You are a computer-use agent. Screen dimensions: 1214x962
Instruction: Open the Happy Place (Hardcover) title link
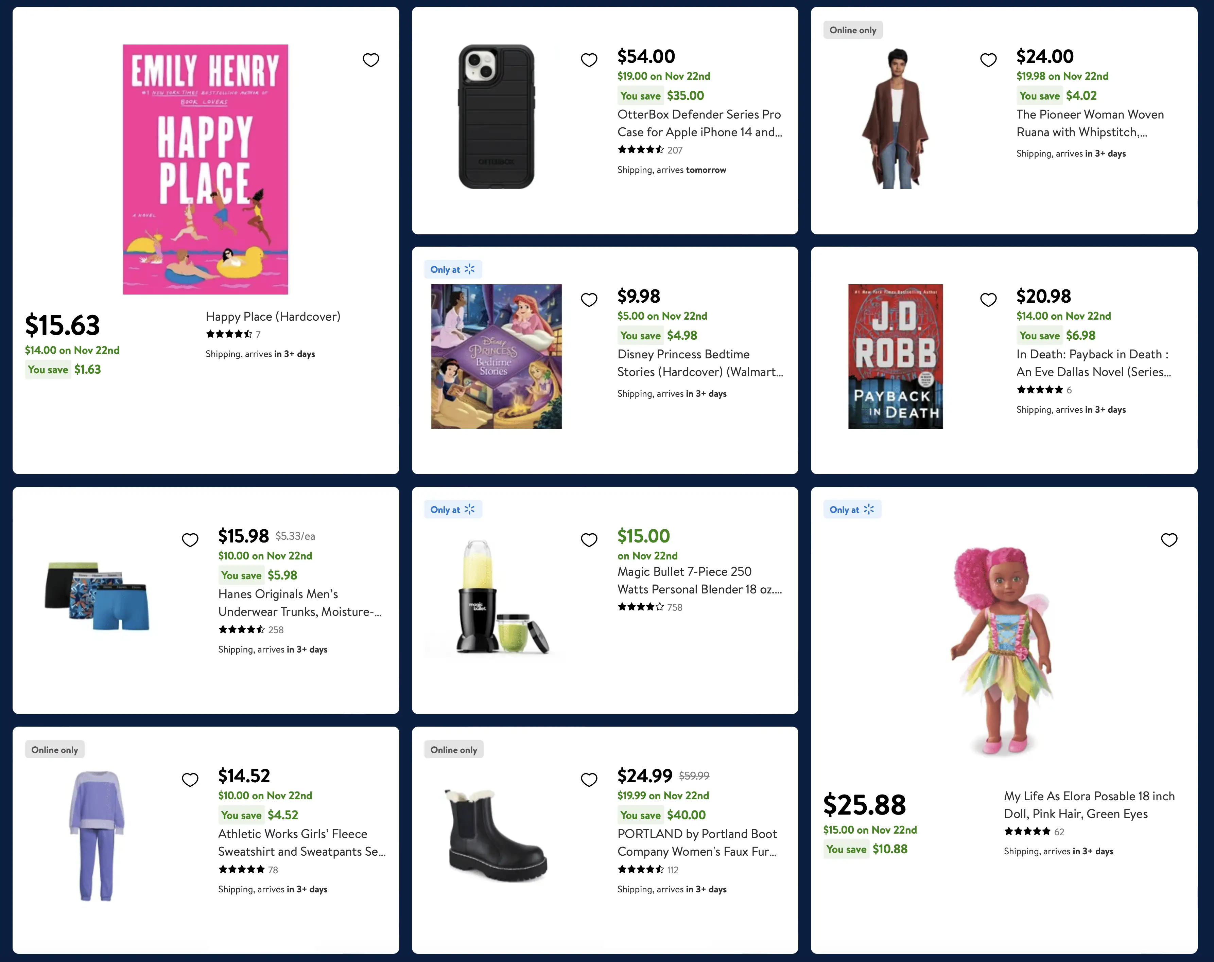tap(273, 316)
